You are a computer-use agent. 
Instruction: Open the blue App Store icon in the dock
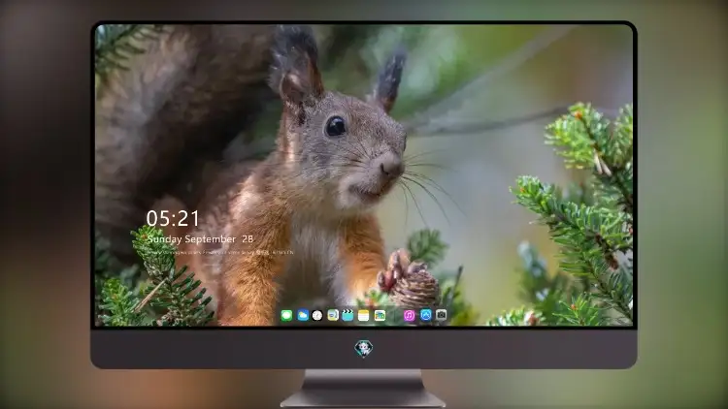click(x=426, y=315)
